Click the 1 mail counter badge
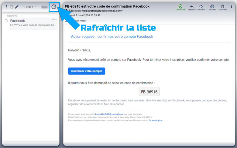 pyautogui.click(x=44, y=7)
